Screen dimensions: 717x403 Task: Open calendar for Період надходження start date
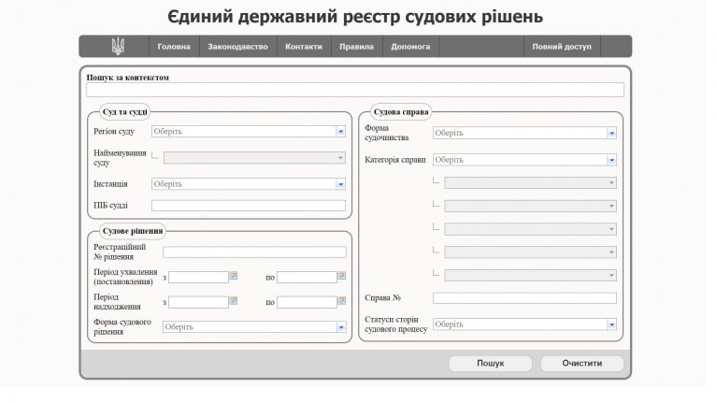pyautogui.click(x=233, y=301)
